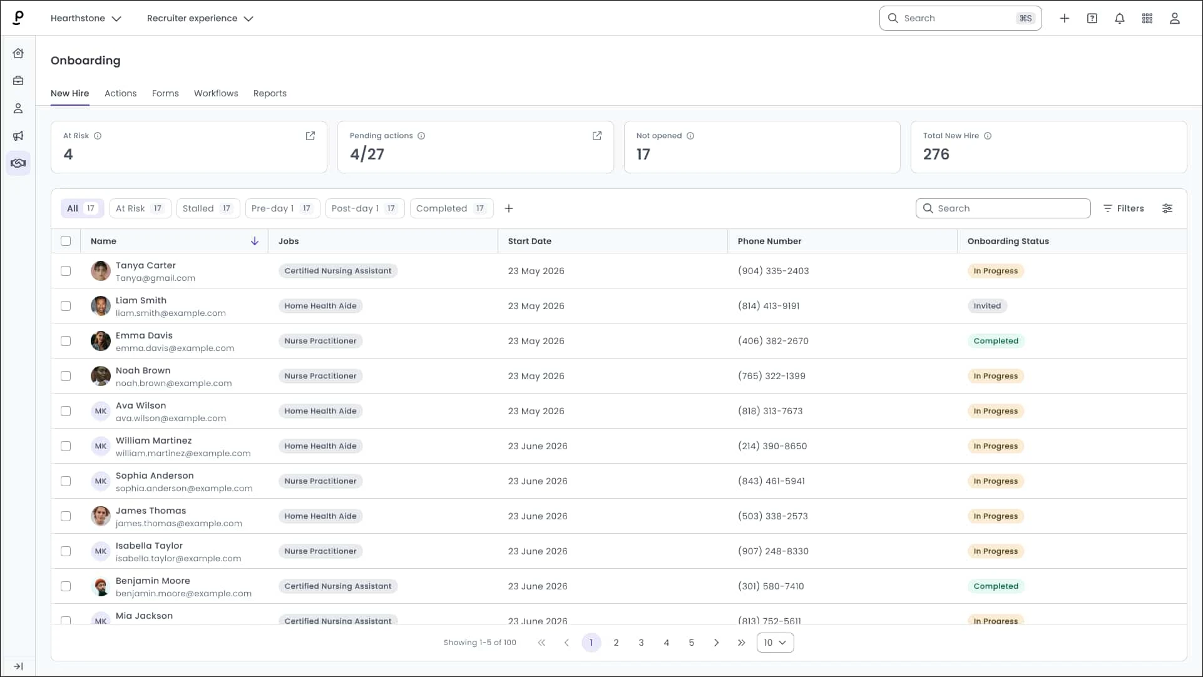
Task: Expand the Recruiter experience dropdown
Action: 200,18
